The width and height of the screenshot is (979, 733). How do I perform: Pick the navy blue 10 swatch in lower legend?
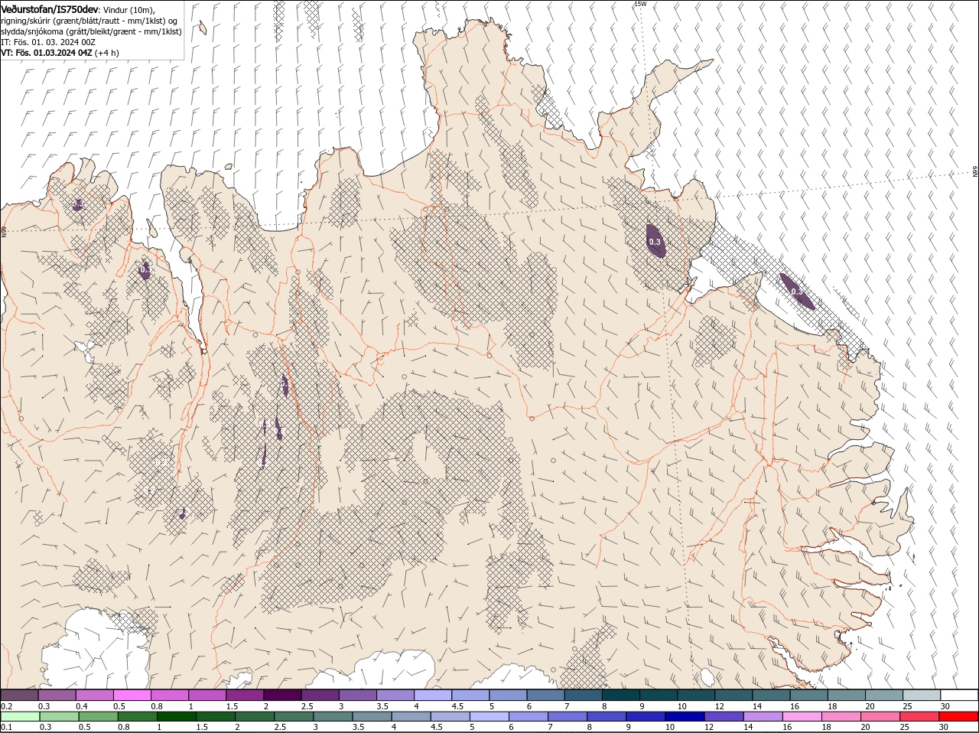coord(683,716)
